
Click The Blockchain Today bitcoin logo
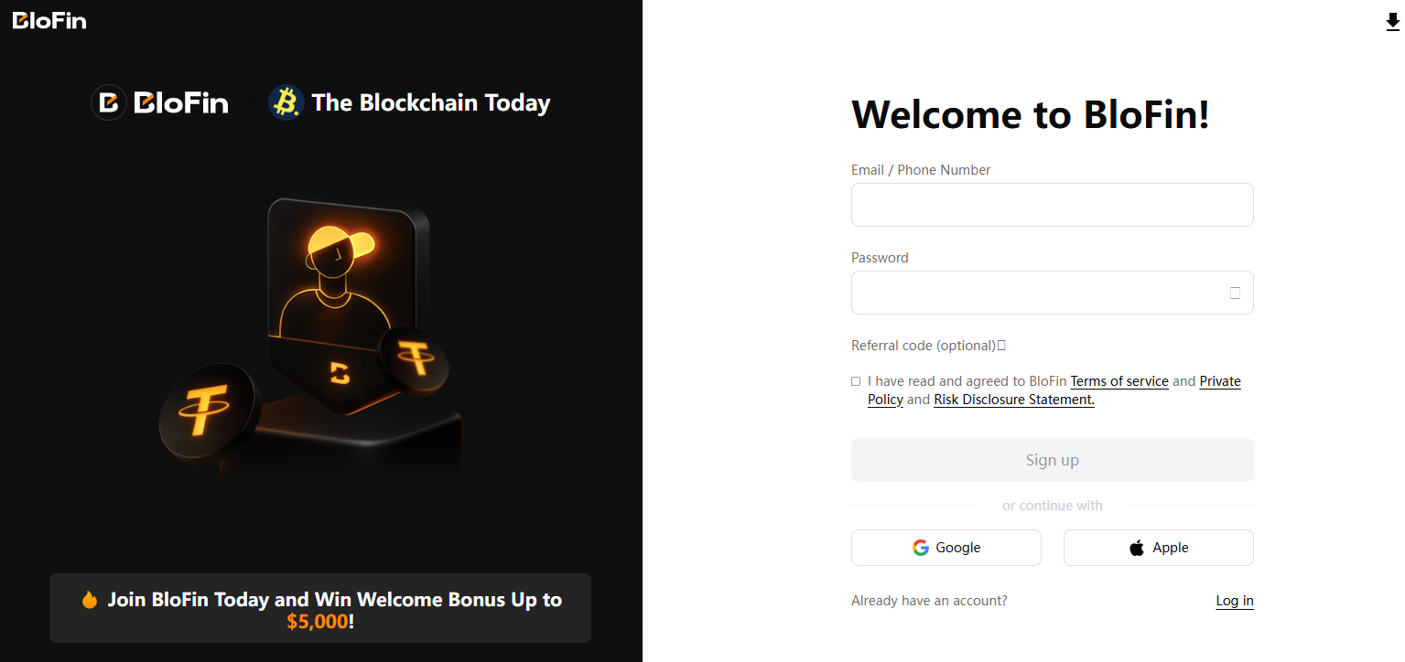[x=285, y=101]
